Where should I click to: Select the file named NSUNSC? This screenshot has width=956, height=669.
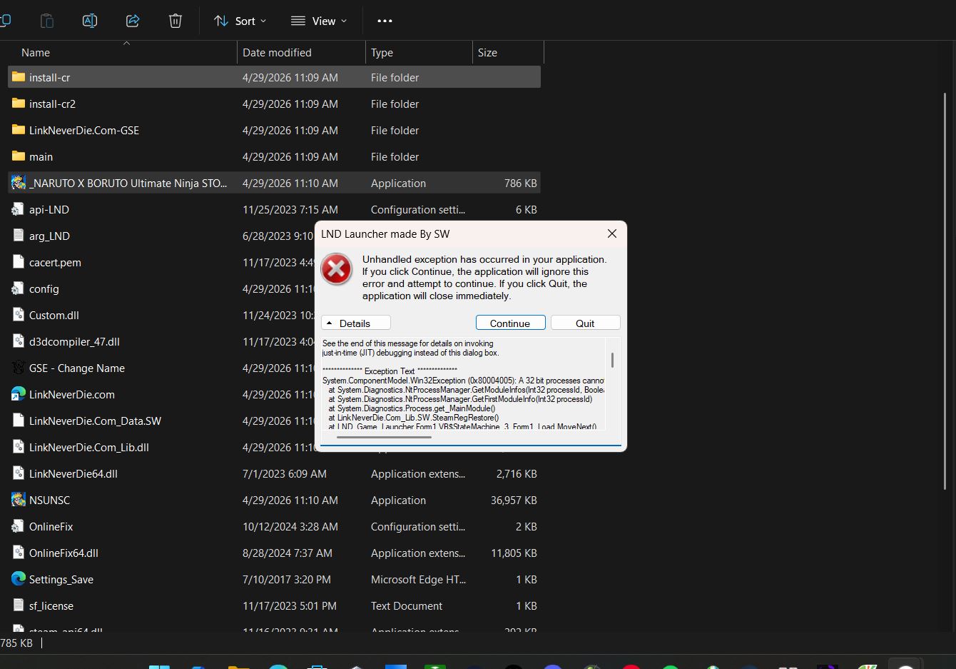click(x=49, y=500)
